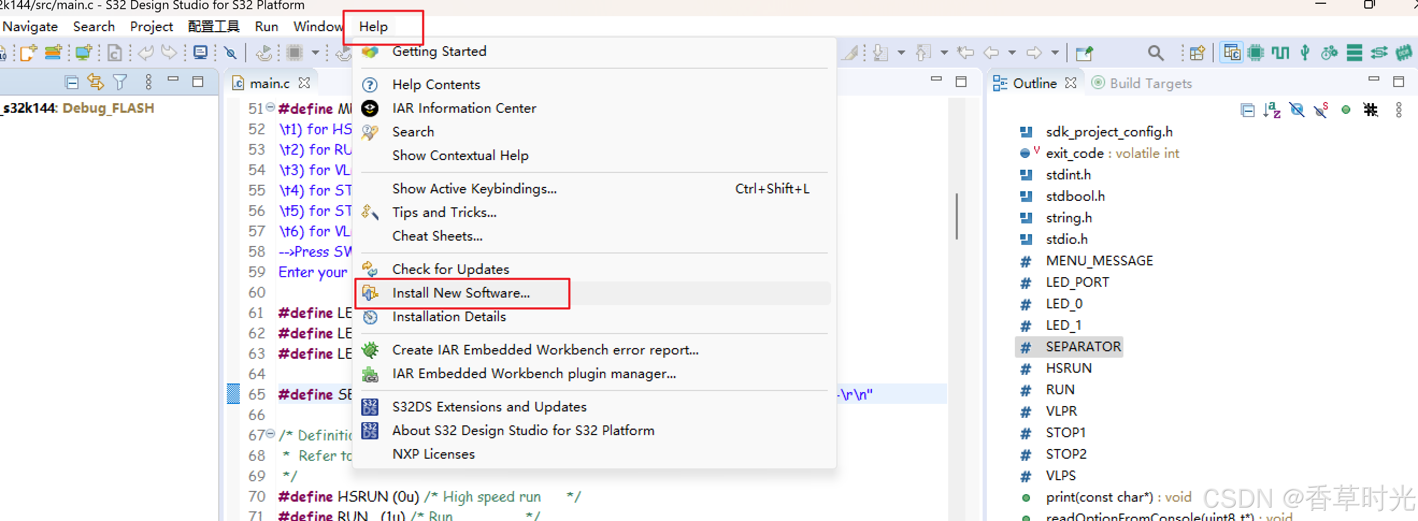Image resolution: width=1418 pixels, height=521 pixels.
Task: Click the greyed C source file icon
Action: pos(114,53)
